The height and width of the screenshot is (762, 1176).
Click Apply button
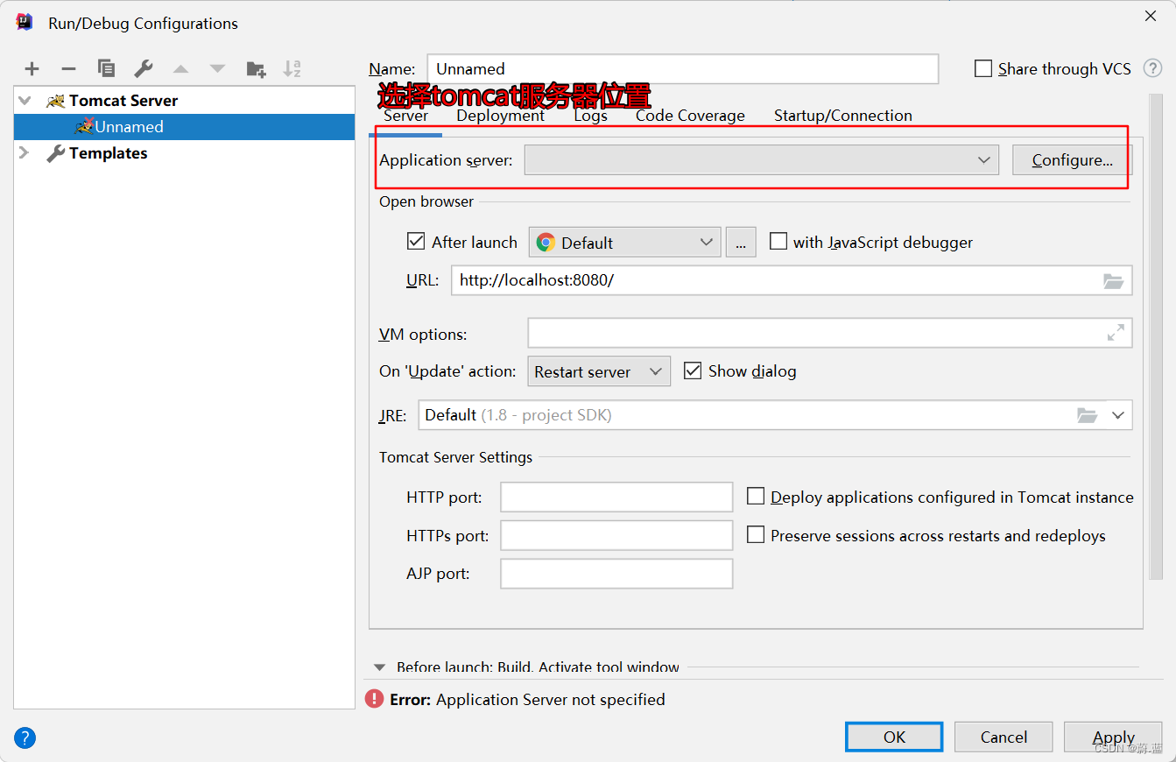click(x=1113, y=737)
